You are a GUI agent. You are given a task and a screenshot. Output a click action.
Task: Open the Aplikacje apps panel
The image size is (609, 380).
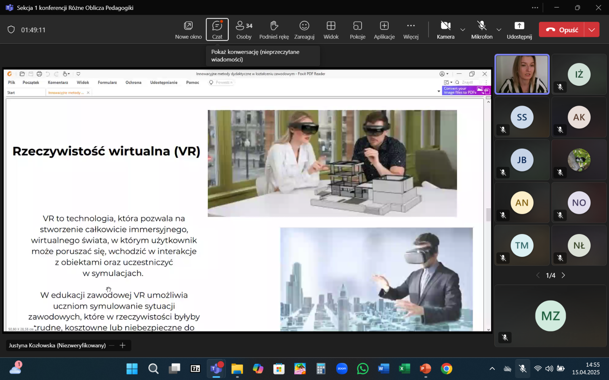point(384,30)
